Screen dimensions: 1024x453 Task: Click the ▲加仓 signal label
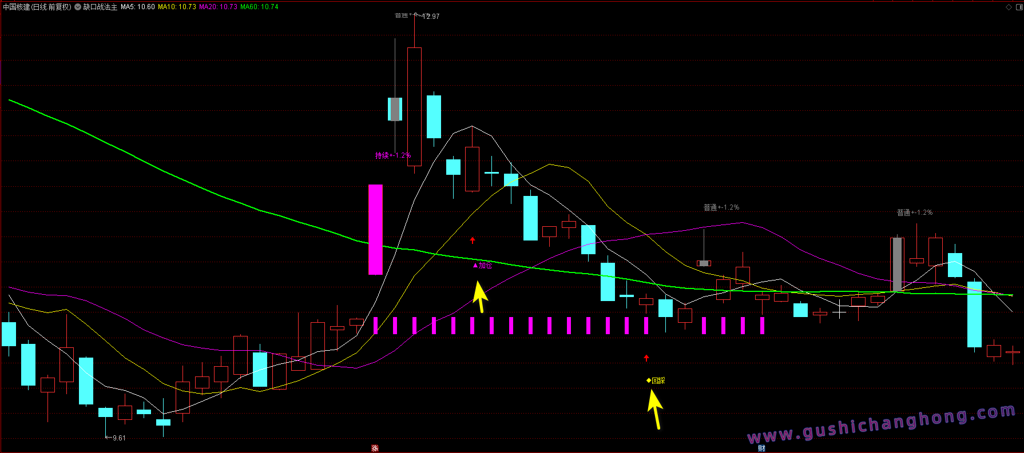[x=482, y=266]
